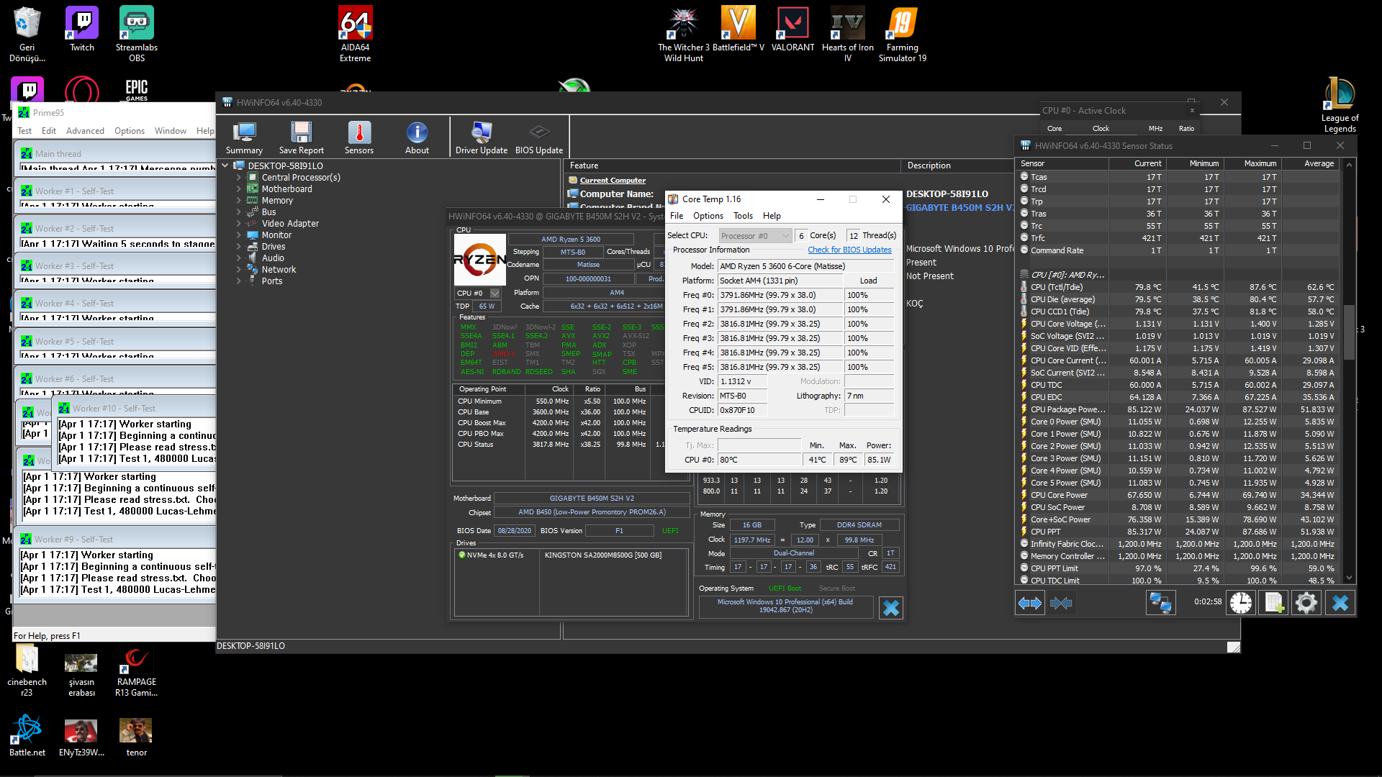This screenshot has height=777, width=1382.
Task: Expand sensor columns with the blue outward arrows
Action: pos(1029,603)
